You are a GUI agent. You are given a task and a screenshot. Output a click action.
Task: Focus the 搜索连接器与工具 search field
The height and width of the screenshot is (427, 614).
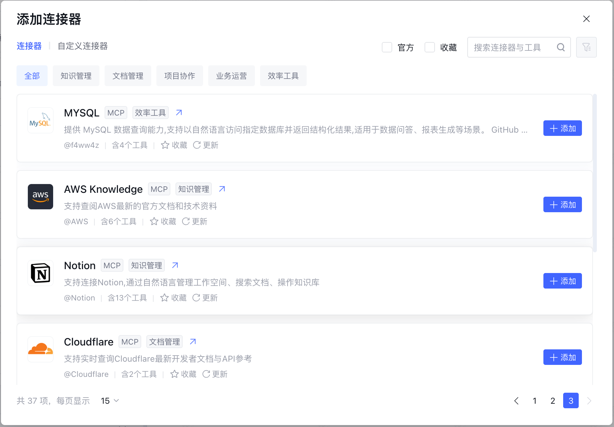519,47
